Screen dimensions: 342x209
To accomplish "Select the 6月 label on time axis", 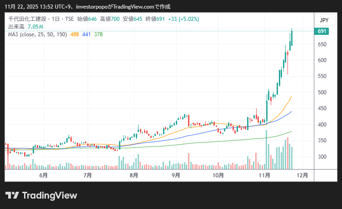I will (x=44, y=175).
